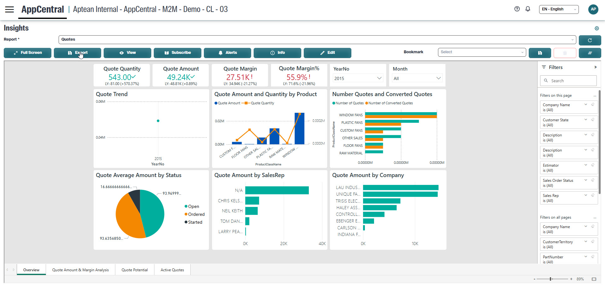Collapse the Filters pane using the double chevron

click(x=596, y=67)
